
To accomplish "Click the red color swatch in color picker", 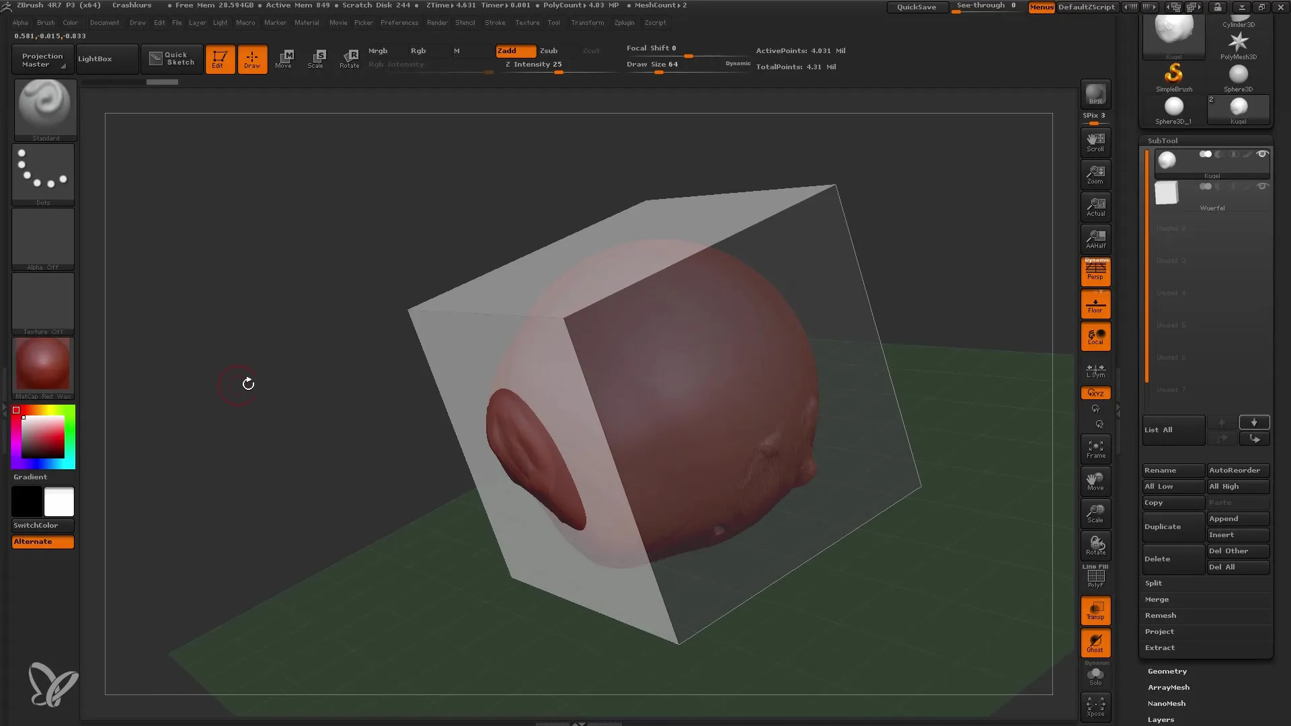I will coord(16,409).
